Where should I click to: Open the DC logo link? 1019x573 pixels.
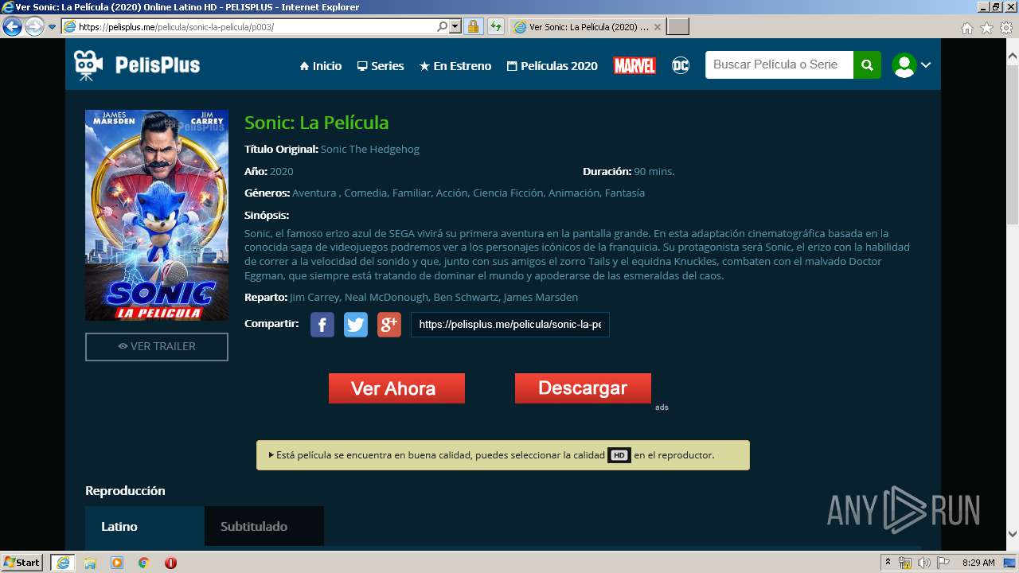[681, 65]
